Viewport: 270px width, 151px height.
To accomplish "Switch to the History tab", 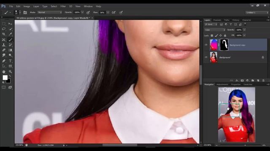I will coord(235,20).
